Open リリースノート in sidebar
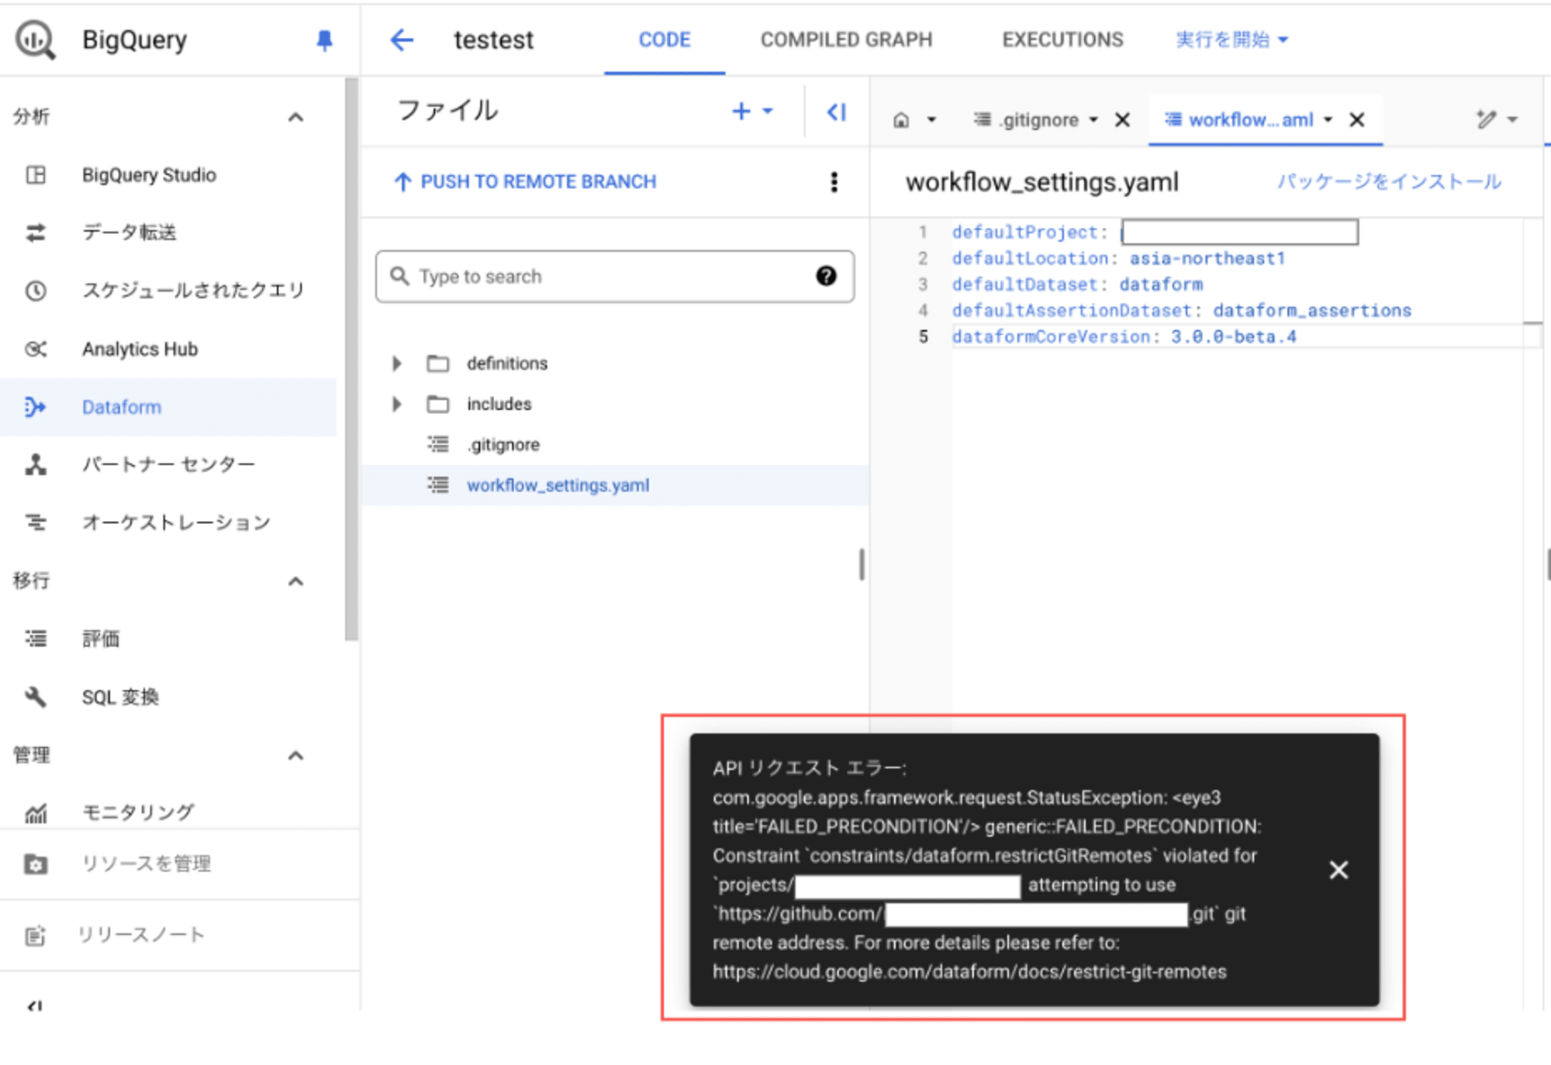 140,936
